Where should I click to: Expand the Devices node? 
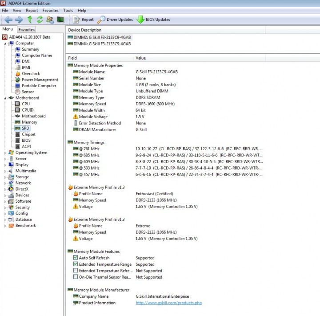(5, 196)
